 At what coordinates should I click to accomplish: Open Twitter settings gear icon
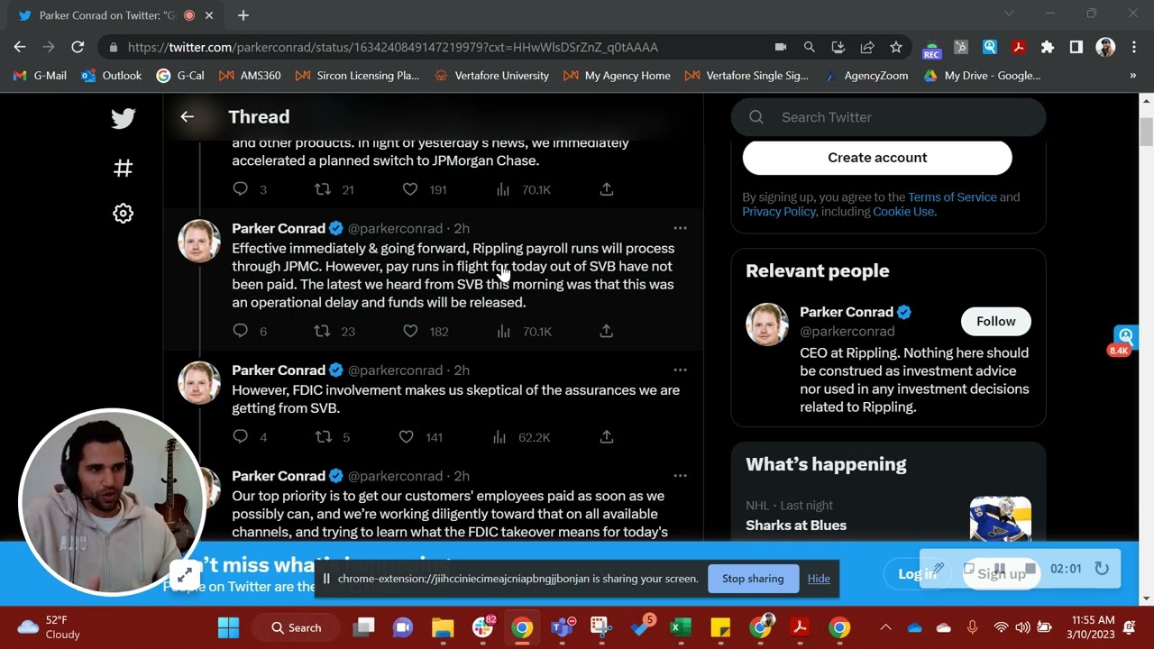point(124,214)
